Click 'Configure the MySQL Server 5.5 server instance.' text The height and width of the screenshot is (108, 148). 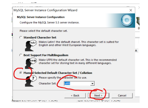49,23
